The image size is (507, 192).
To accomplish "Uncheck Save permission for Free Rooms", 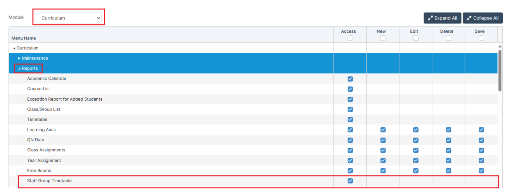I will [x=481, y=171].
